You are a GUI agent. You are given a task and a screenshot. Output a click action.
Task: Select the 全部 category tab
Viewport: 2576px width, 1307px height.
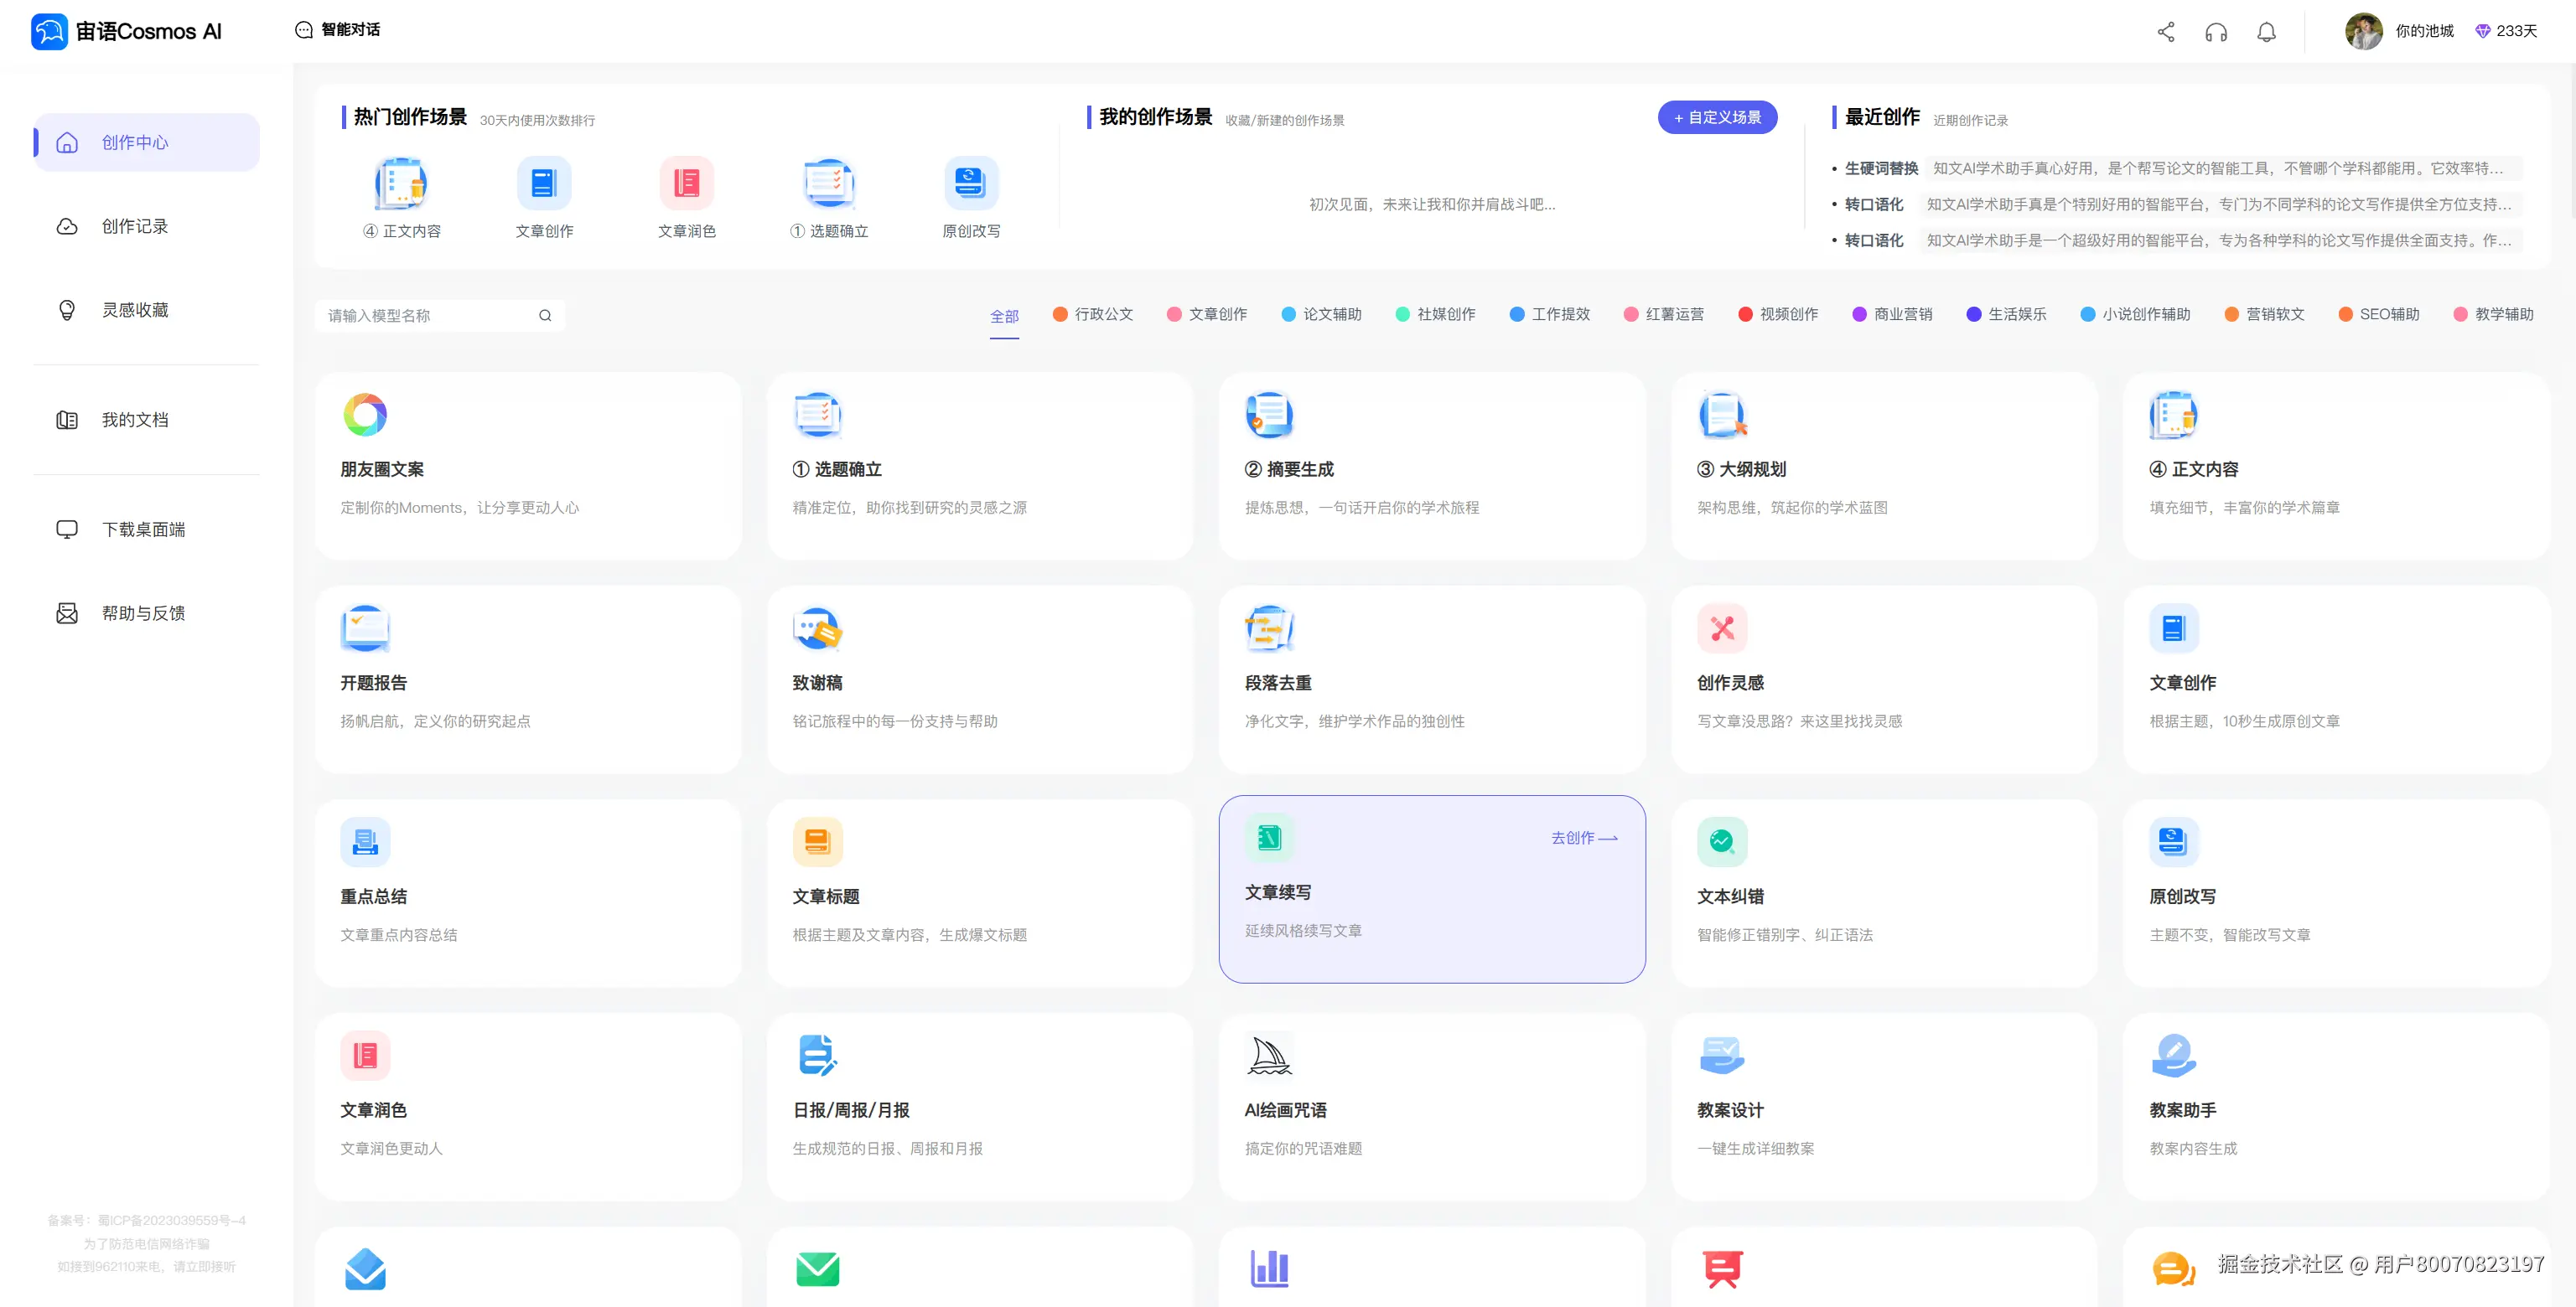pyautogui.click(x=1004, y=317)
